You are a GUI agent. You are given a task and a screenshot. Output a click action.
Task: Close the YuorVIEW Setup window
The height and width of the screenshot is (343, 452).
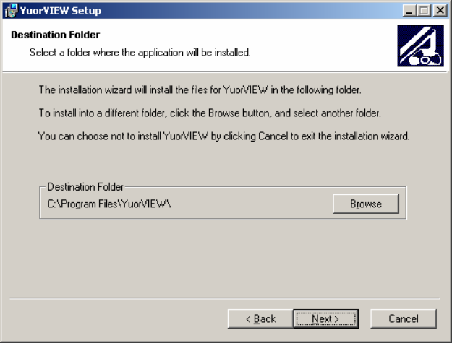440,11
